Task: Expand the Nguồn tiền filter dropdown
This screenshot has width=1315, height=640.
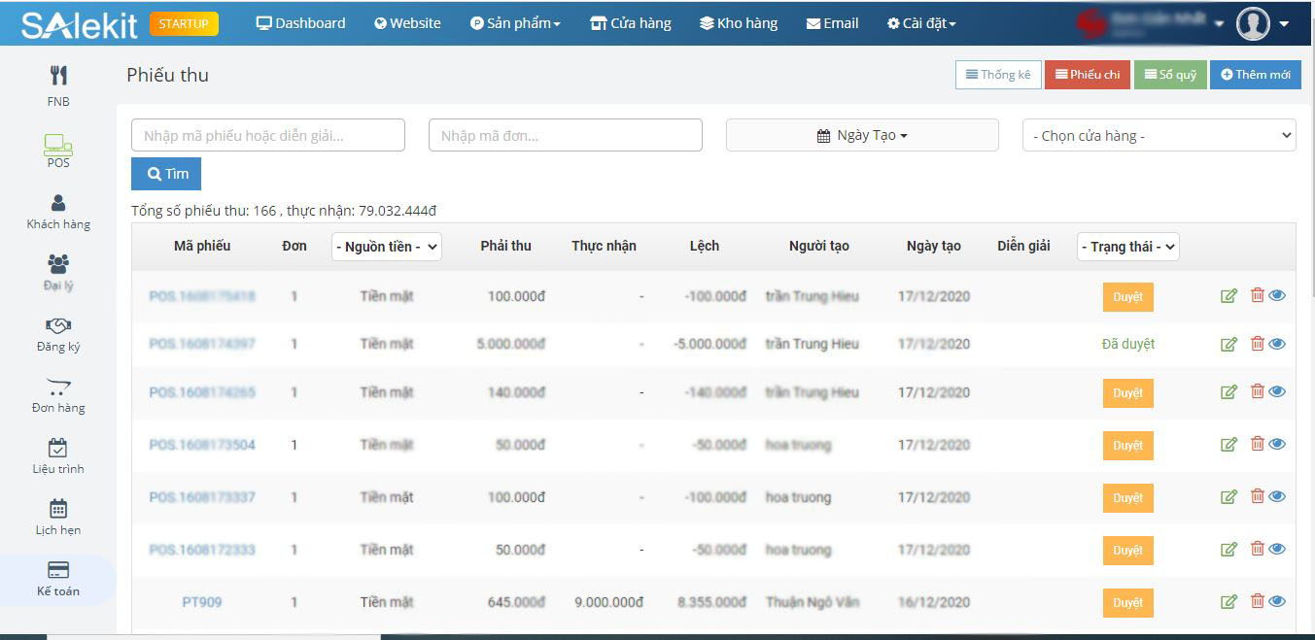Action: (386, 247)
